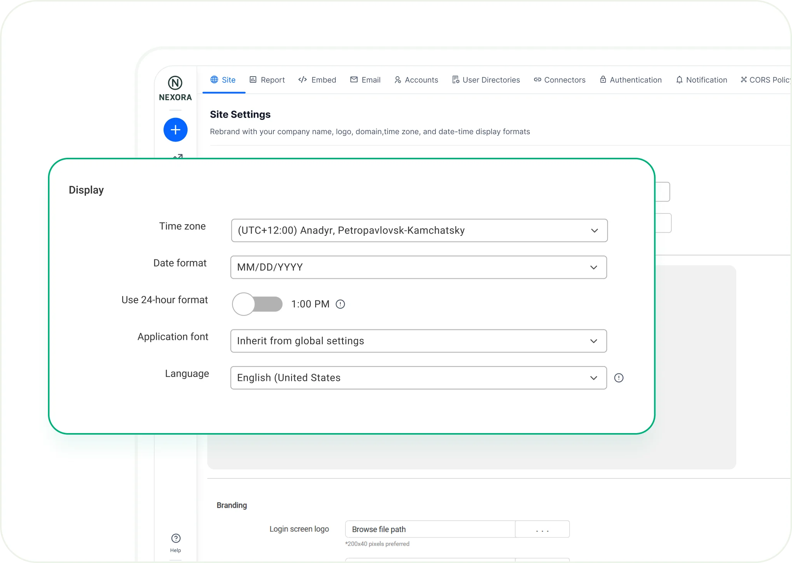Click the CORS Policy scissors icon

coord(744,80)
